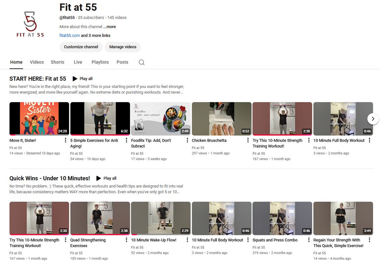Open options menu for 10 Minute Wake-Up Flow!
Viewport: 380px width, 266px height.
[187, 240]
